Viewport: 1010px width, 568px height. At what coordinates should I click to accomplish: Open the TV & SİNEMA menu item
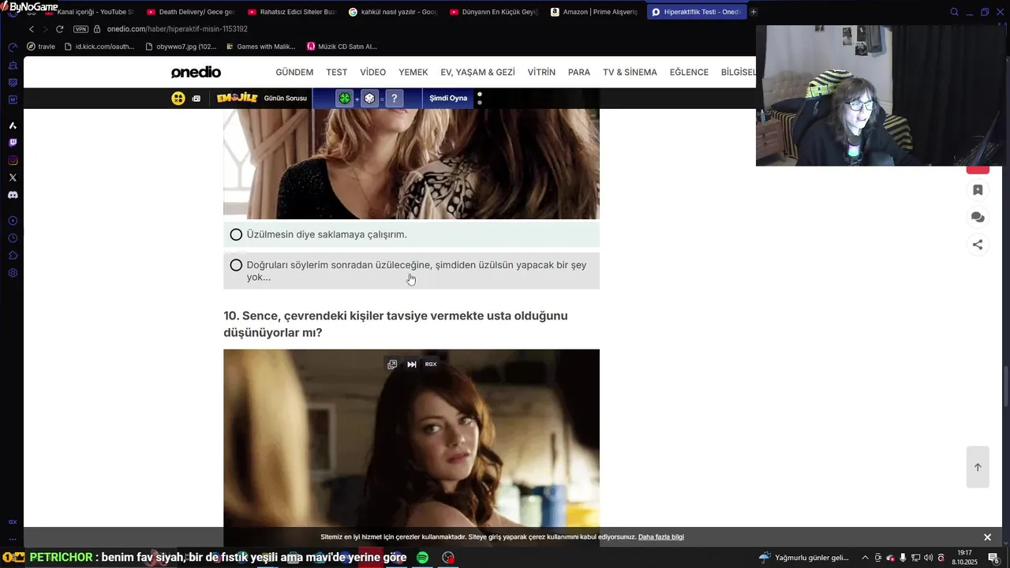pos(630,72)
